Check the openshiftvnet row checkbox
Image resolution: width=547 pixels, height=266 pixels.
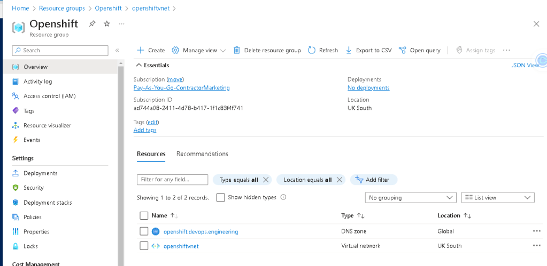point(144,246)
